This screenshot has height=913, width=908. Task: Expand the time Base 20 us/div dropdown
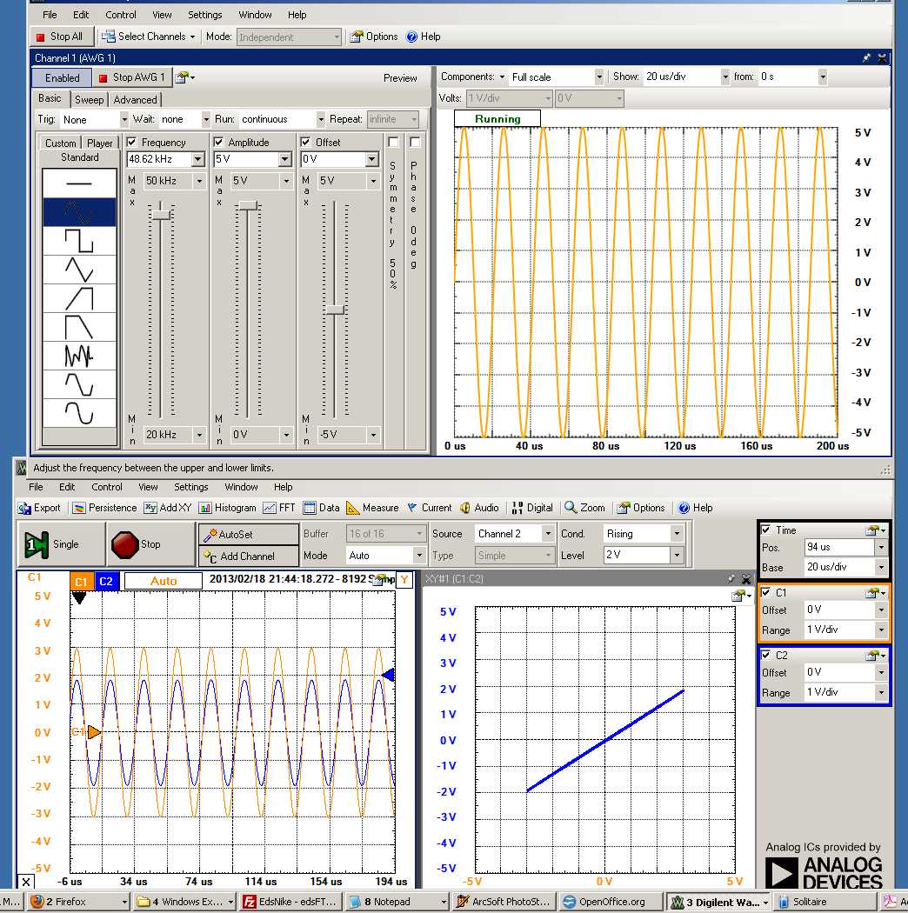pos(881,567)
